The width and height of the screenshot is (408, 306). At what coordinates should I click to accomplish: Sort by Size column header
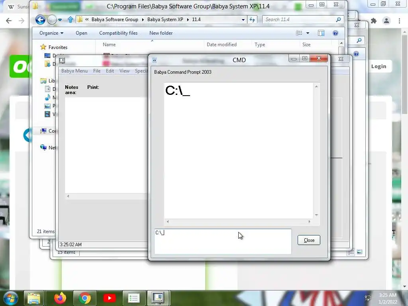coord(306,45)
